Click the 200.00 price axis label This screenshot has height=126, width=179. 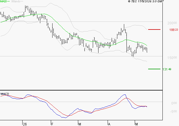tap(172, 23)
